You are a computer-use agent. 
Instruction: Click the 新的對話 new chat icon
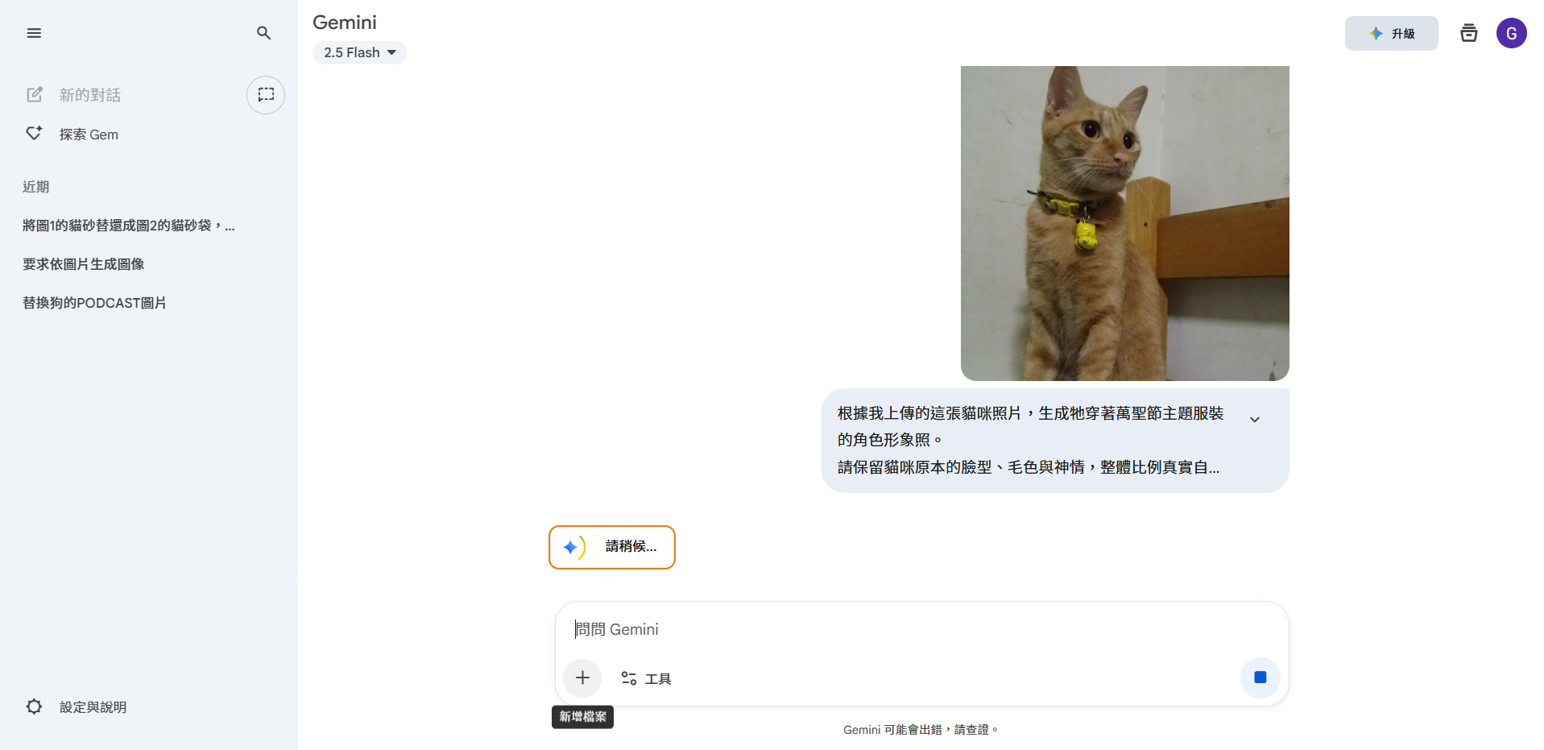tap(35, 95)
